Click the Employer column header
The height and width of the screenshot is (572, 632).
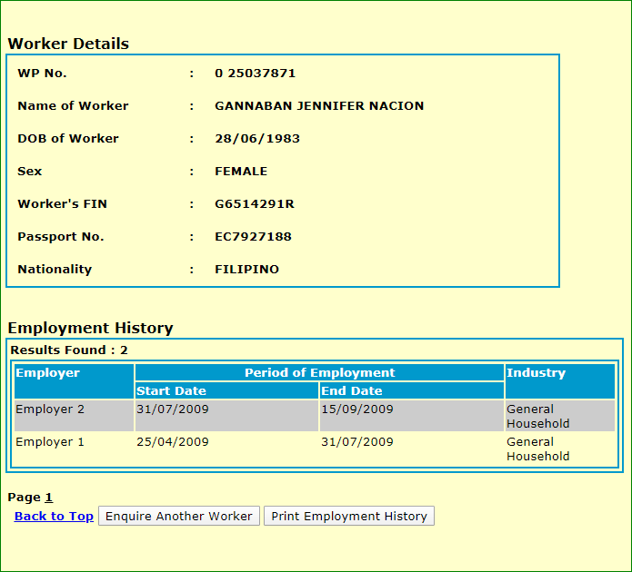coord(47,373)
